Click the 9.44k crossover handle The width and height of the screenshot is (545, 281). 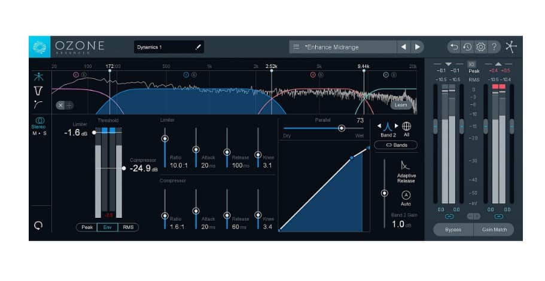pos(364,70)
